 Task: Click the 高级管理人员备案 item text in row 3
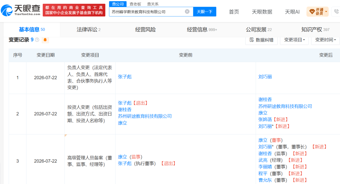[x=90, y=161]
